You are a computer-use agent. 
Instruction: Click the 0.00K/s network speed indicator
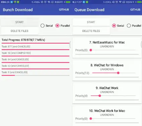click(x=107, y=2)
